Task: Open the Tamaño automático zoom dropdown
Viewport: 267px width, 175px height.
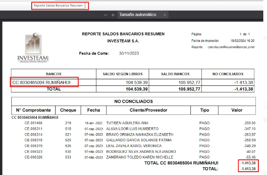Action: pyautogui.click(x=142, y=15)
